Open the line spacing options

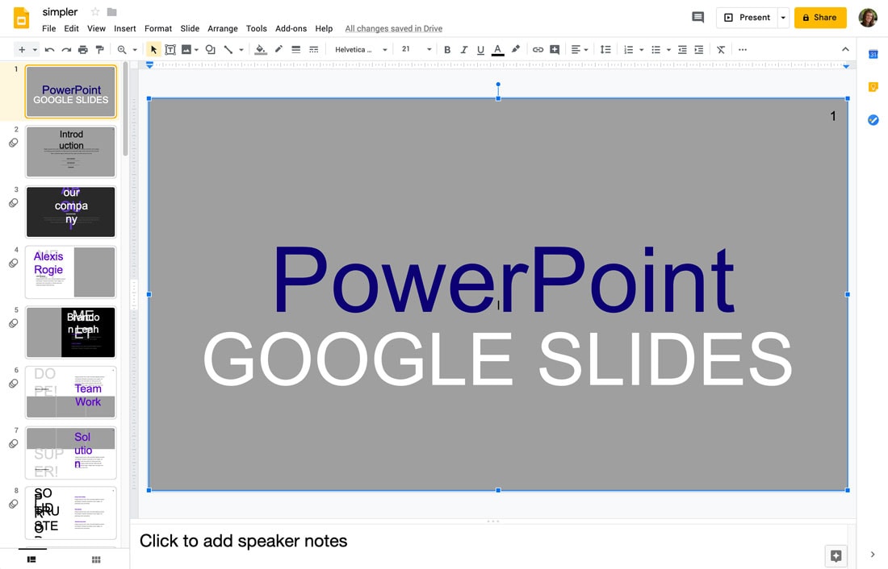tap(605, 50)
